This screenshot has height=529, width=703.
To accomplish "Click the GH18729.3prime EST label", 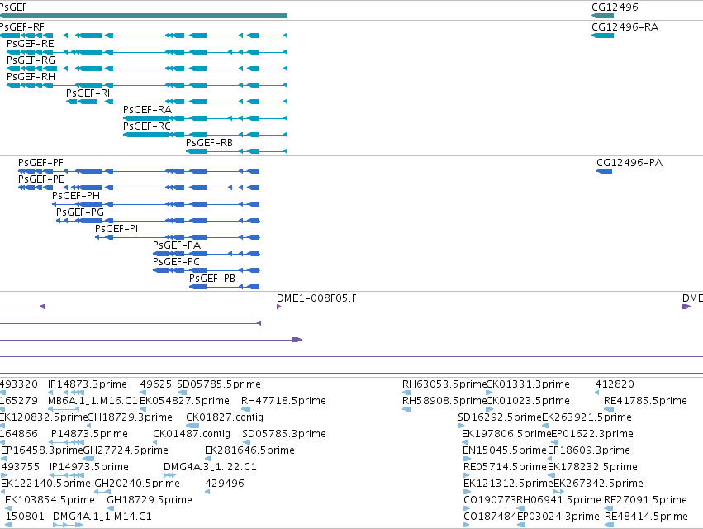I will pyautogui.click(x=130, y=417).
